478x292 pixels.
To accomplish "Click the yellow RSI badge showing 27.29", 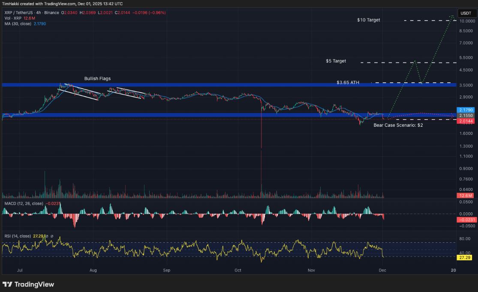I will (465, 257).
